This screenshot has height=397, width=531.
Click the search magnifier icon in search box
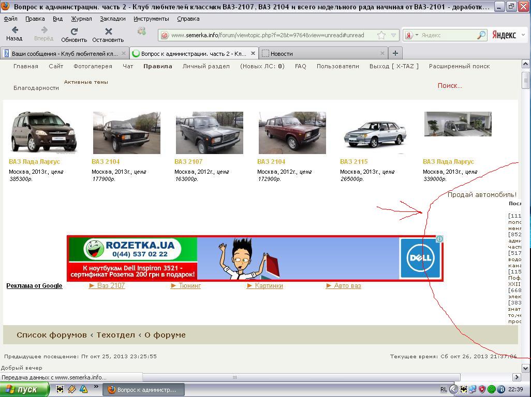481,35
